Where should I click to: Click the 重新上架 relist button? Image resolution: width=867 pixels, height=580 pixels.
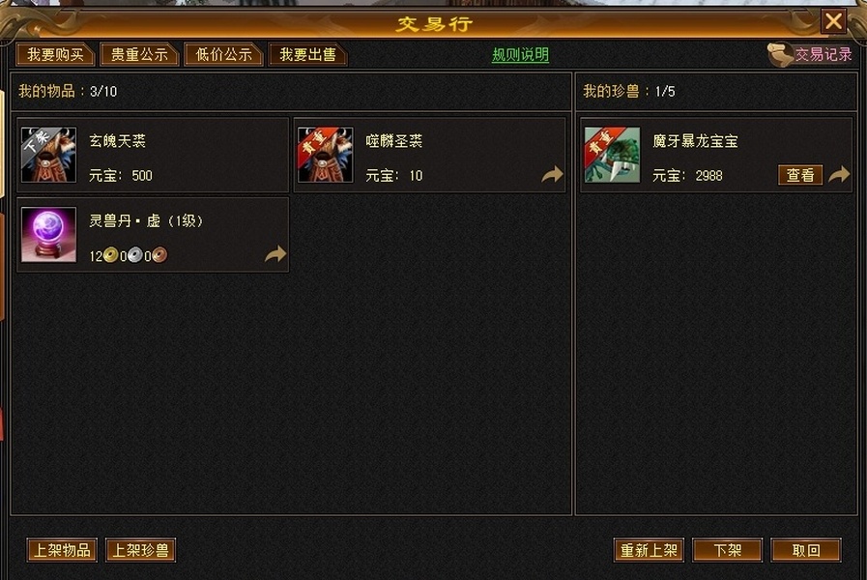649,550
